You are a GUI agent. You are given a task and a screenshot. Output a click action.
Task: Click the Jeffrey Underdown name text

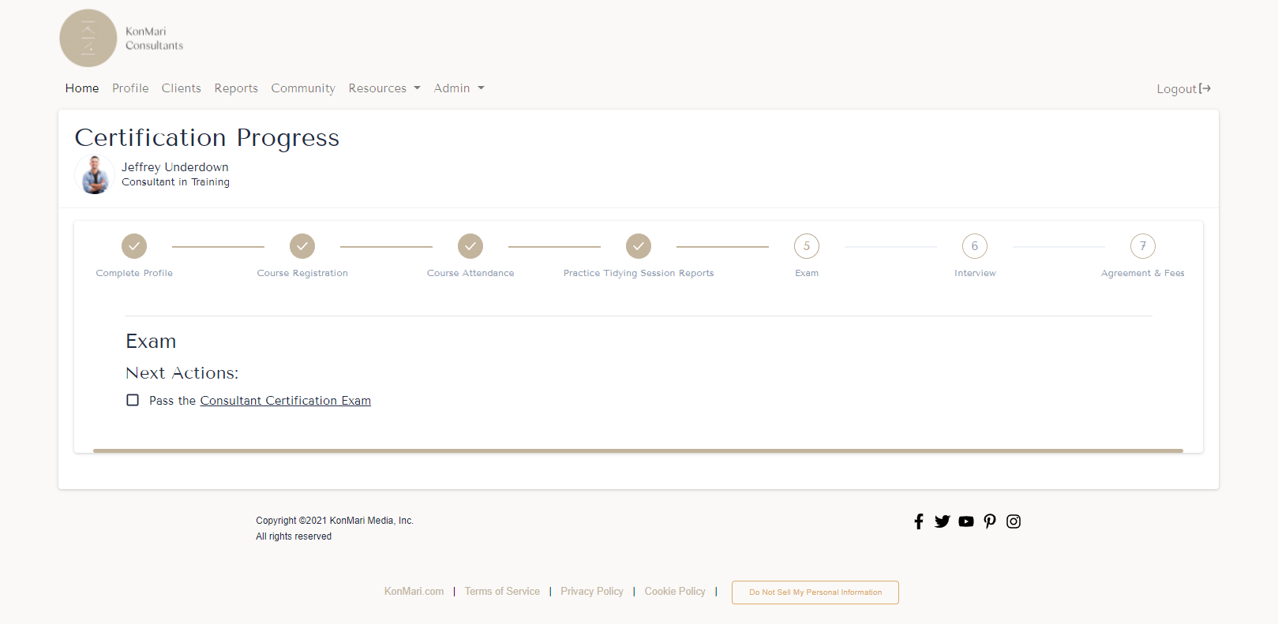click(175, 167)
